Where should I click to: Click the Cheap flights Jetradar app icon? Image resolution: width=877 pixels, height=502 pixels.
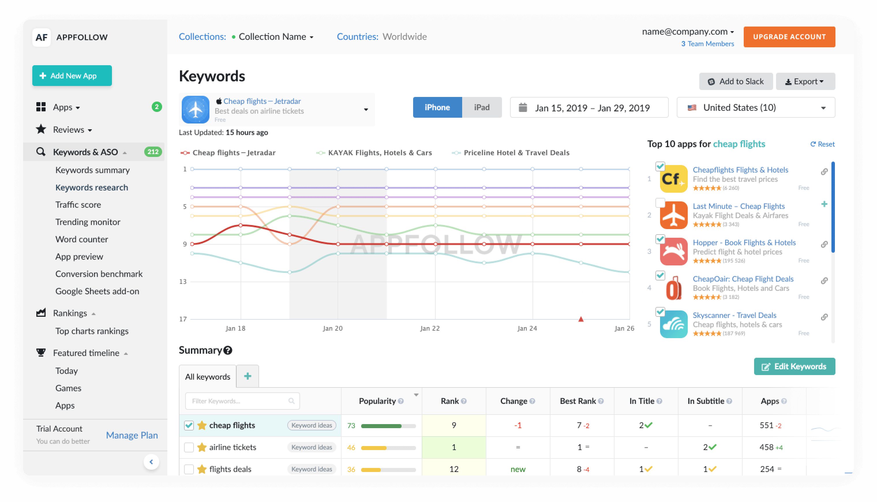click(x=196, y=110)
